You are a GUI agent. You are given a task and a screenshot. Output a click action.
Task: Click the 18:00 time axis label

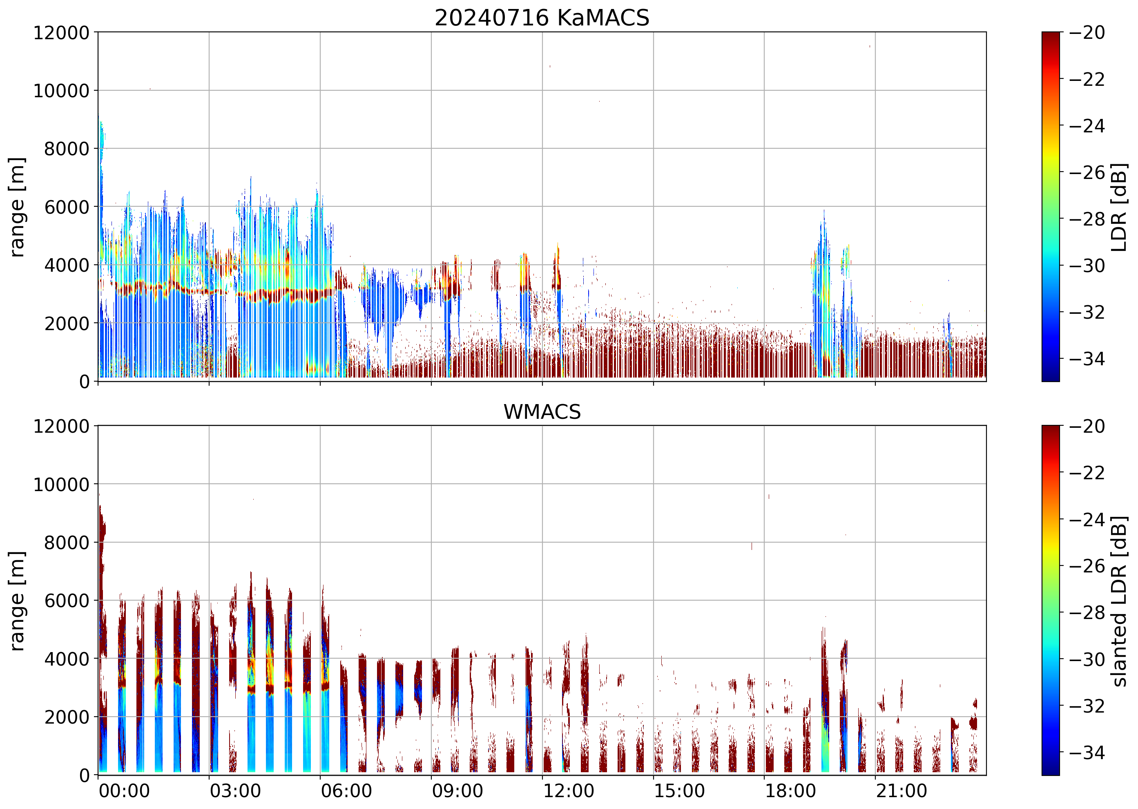[790, 791]
